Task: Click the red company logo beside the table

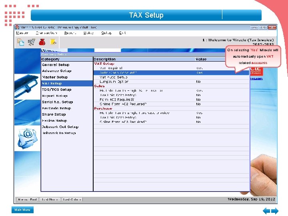Action: [256, 71]
